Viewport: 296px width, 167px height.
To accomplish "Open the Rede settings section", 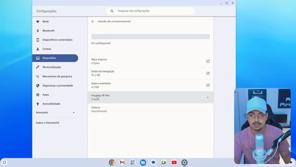I will (x=45, y=22).
